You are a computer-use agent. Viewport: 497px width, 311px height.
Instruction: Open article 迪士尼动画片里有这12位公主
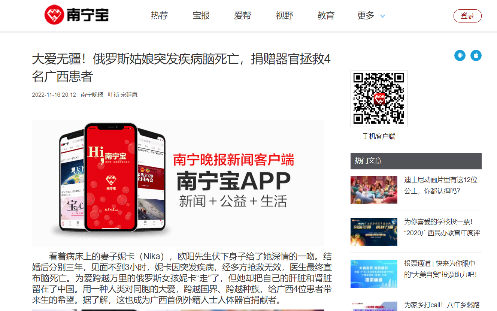(441, 185)
